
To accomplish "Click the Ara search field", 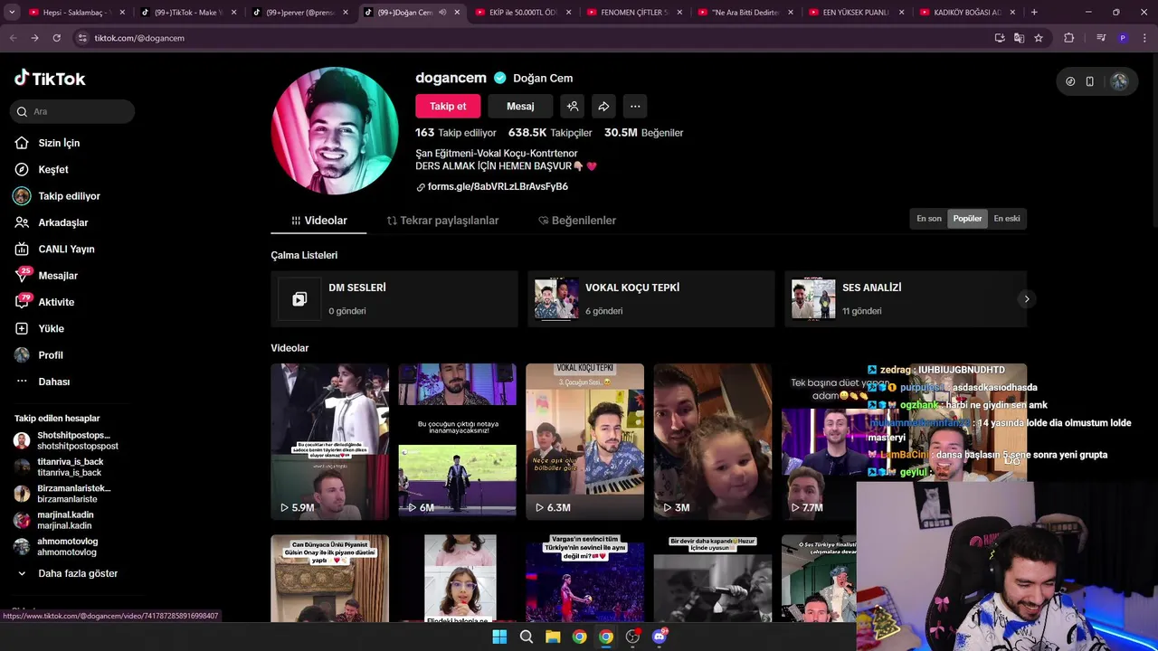I will tap(72, 111).
